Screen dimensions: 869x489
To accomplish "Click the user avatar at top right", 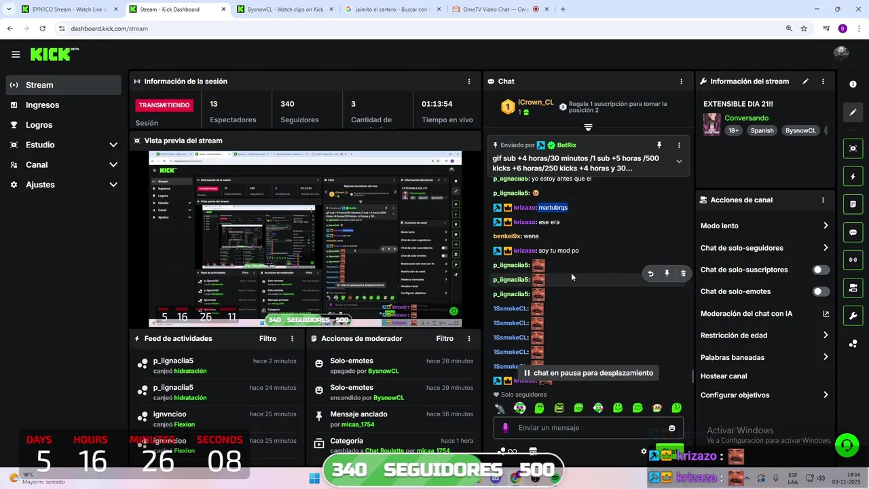I will click(x=841, y=54).
